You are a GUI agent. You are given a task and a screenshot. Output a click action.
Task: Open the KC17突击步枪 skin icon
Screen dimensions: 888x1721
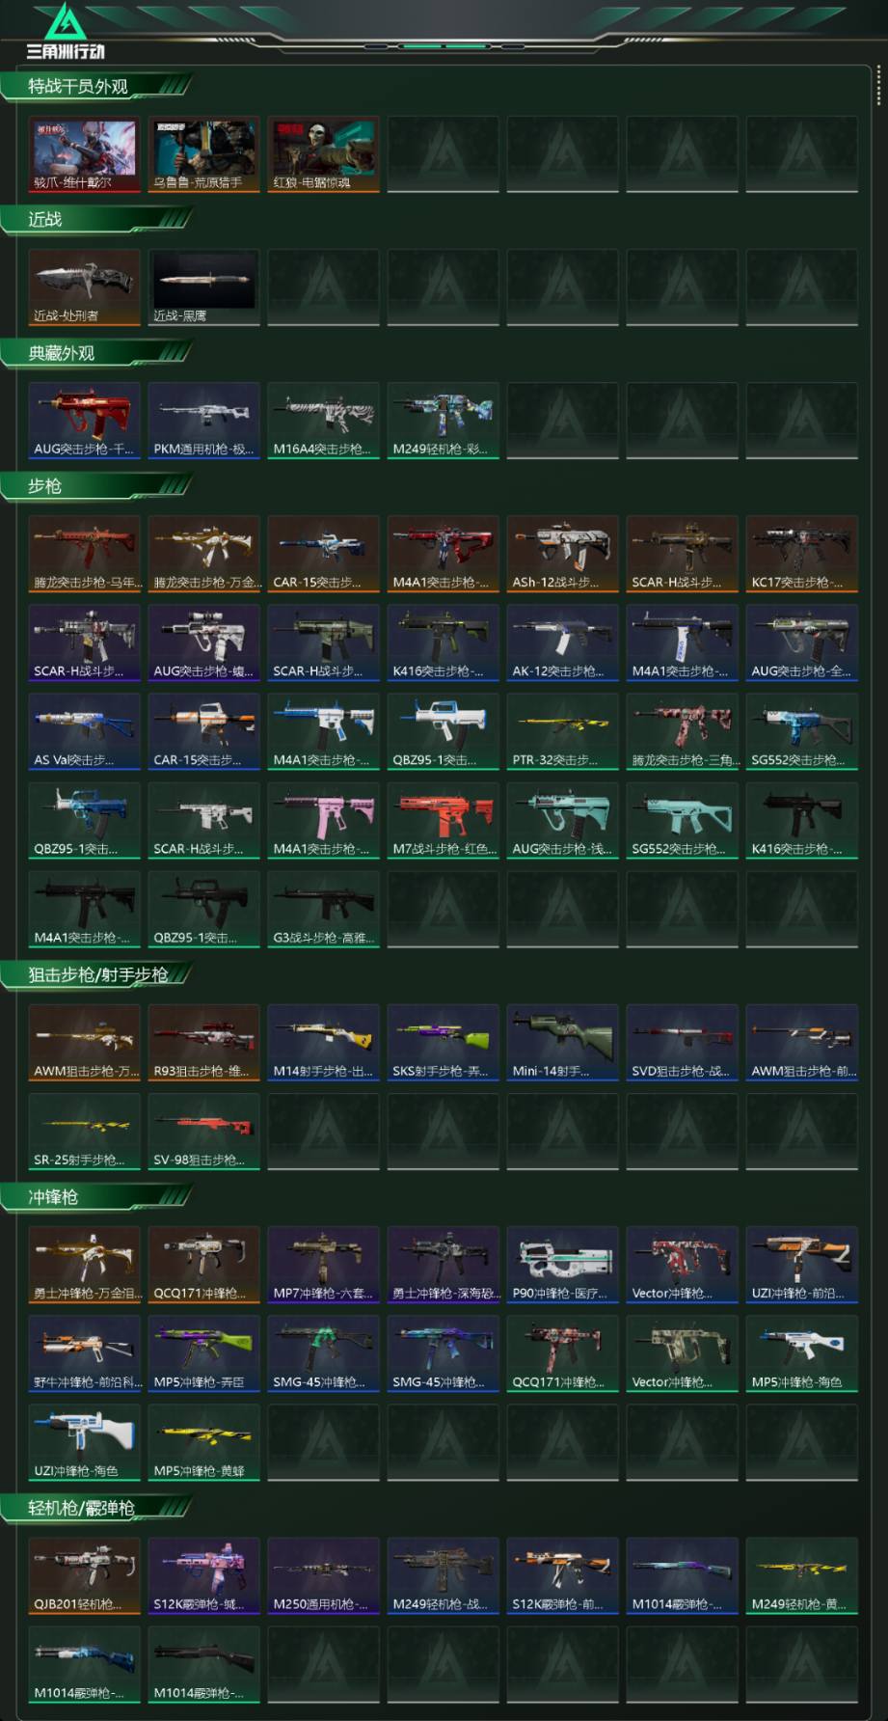[x=801, y=554]
